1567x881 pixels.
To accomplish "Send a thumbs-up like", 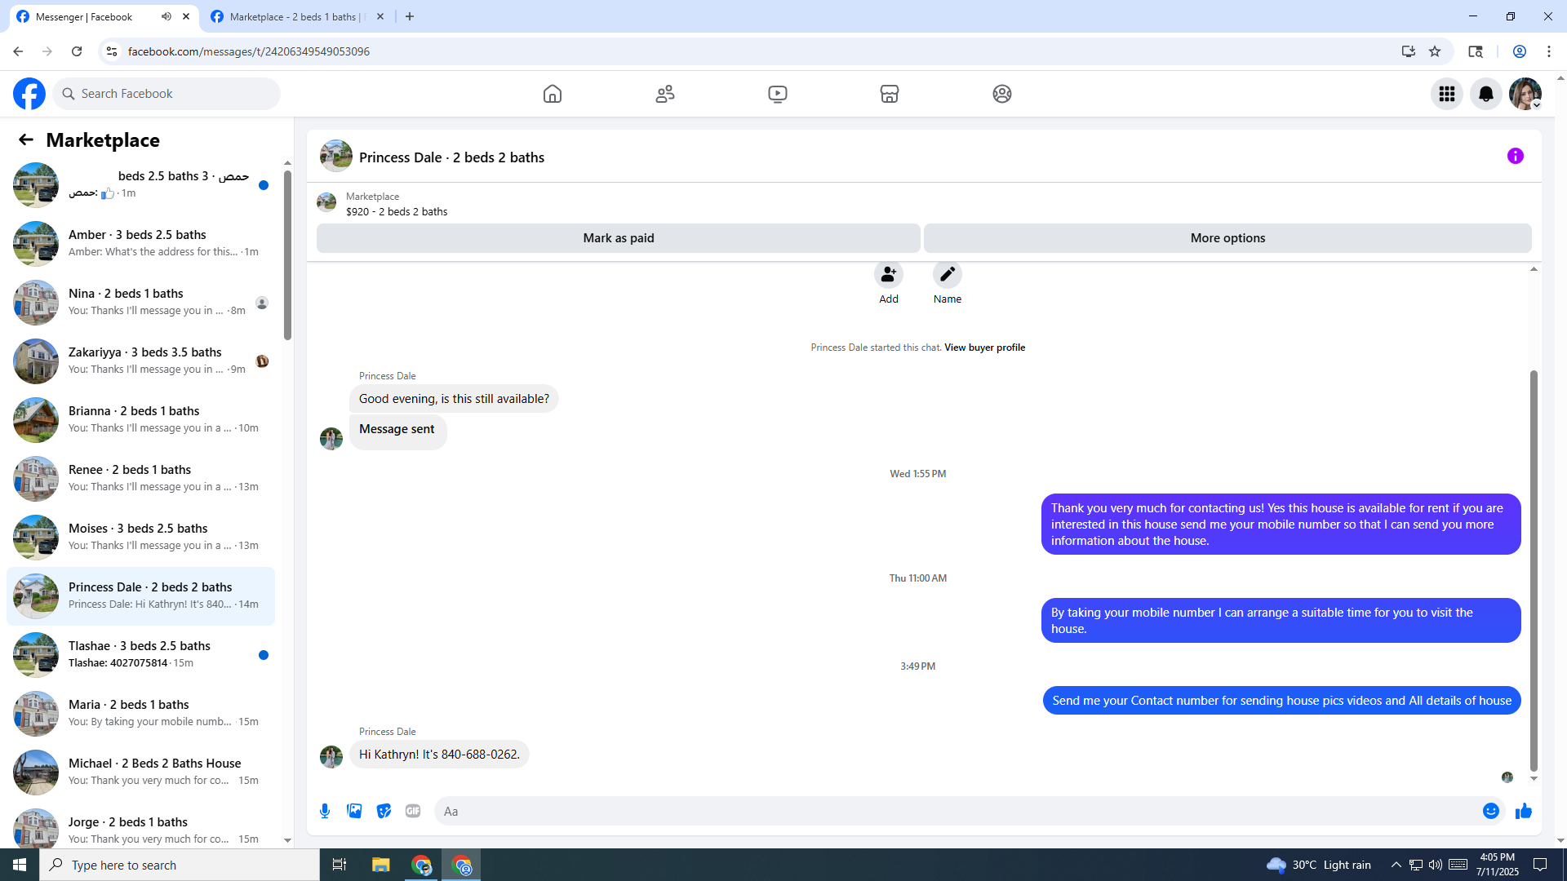I will (1524, 811).
